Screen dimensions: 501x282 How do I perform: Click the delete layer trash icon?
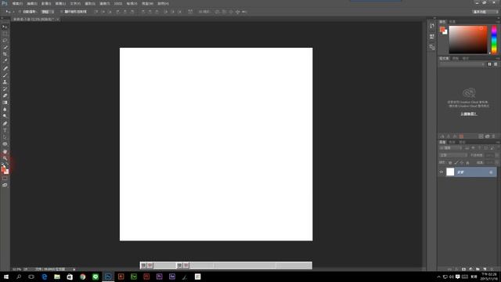coord(492,269)
